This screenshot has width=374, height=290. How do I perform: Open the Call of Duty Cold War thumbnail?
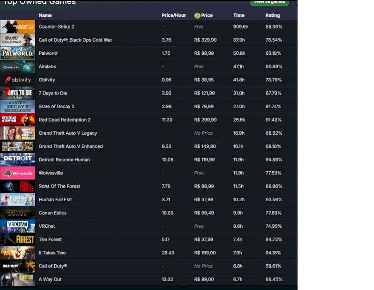click(18, 40)
